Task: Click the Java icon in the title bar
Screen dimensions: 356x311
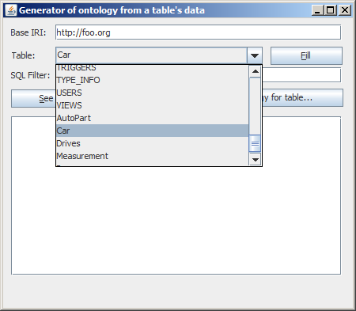Action: coord(11,10)
